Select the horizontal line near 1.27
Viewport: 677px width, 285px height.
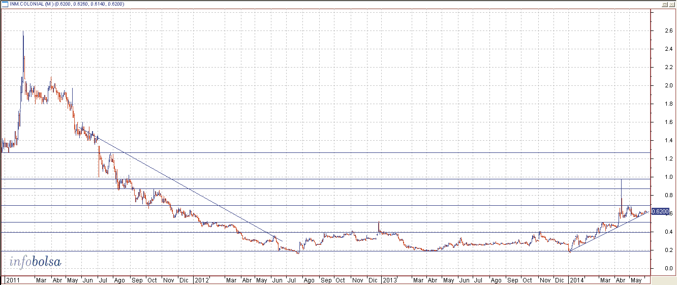coord(356,152)
